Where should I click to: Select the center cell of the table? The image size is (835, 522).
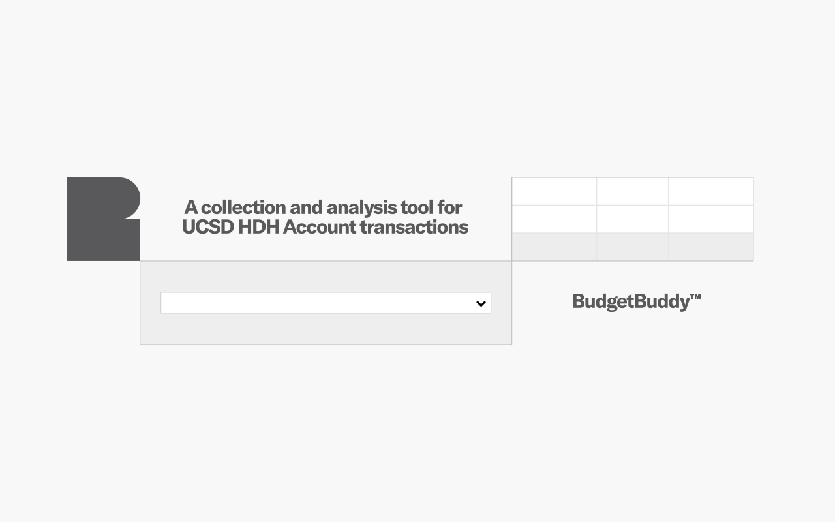coord(632,219)
